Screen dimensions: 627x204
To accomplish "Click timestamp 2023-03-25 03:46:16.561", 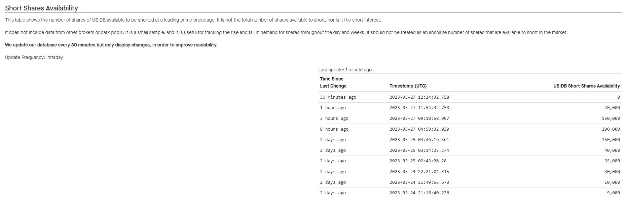I will (419, 140).
